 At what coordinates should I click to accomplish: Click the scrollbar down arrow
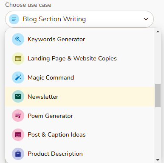158,160
